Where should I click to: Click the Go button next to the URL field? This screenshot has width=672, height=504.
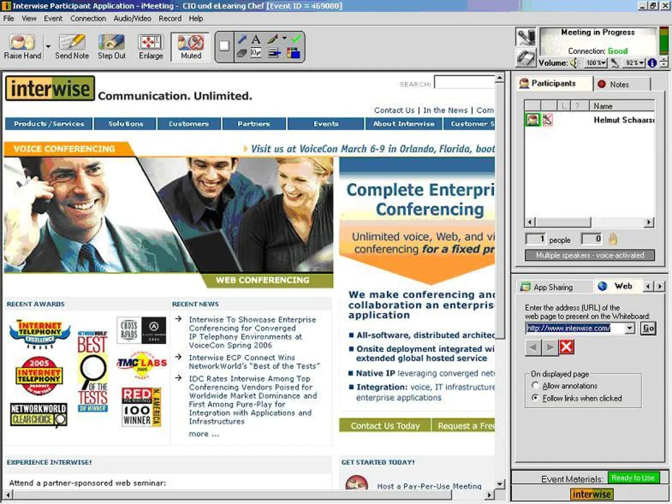point(647,328)
